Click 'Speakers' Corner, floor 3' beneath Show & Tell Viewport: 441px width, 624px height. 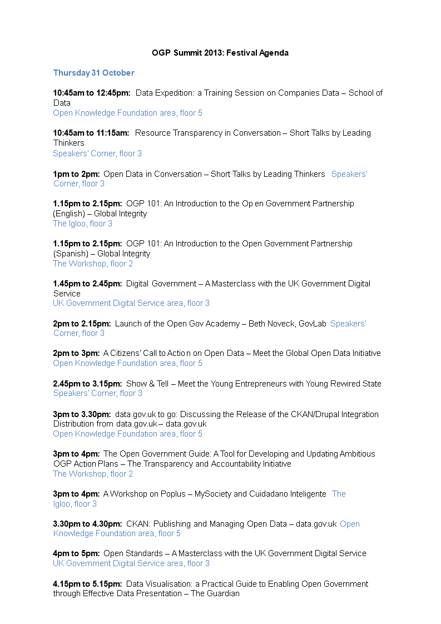97,393
